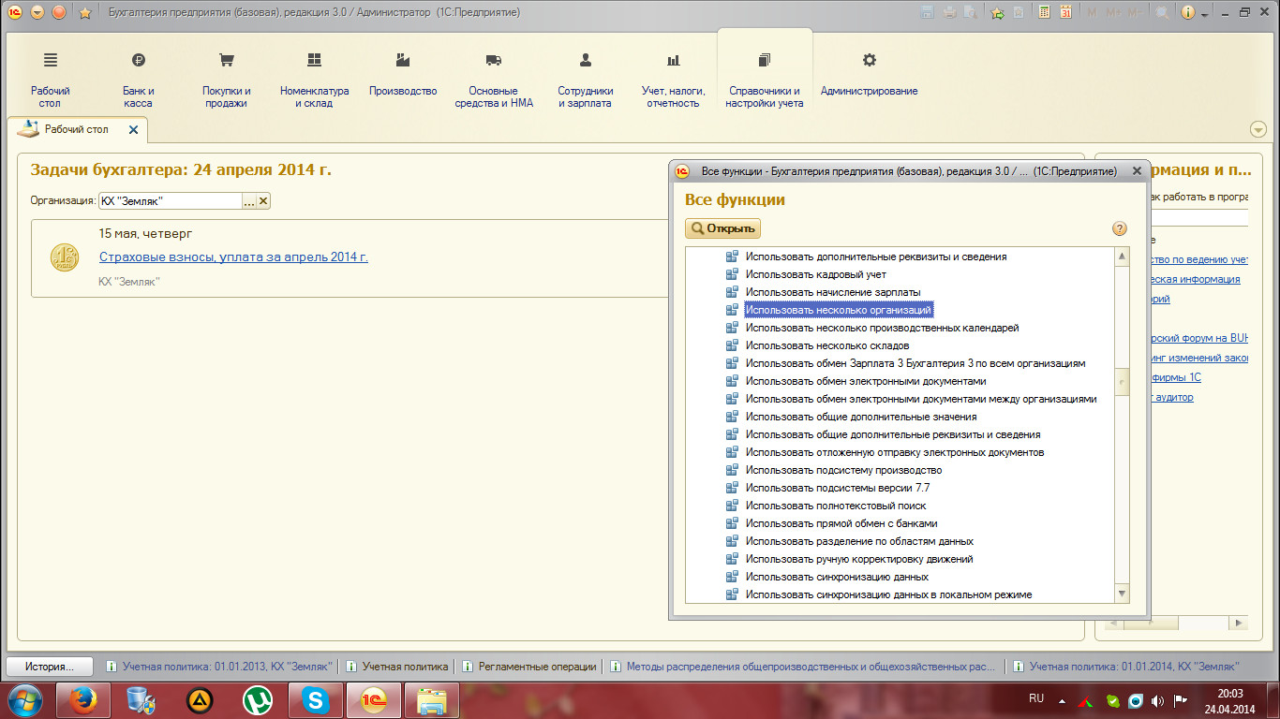Open the Производство section
The height and width of the screenshot is (719, 1280).
point(403,76)
